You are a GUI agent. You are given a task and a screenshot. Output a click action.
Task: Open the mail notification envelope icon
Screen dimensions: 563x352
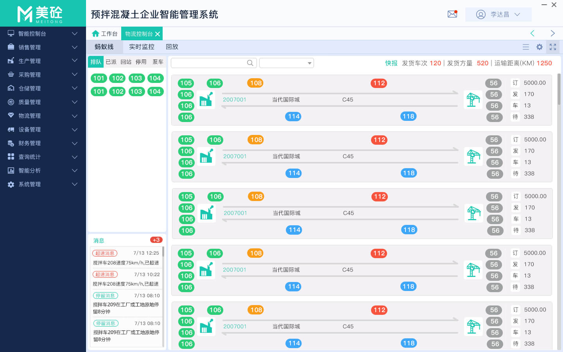coord(452,14)
